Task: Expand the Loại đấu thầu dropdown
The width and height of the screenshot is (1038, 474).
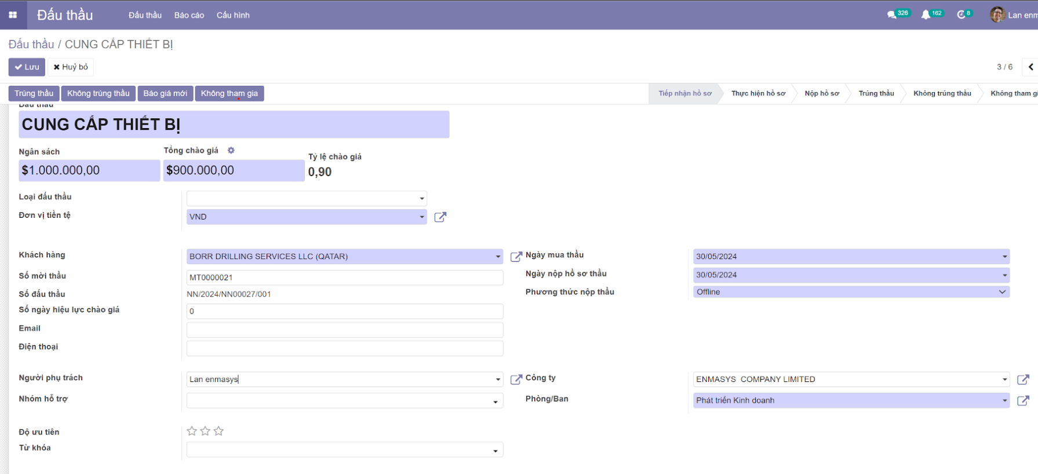Action: 421,199
